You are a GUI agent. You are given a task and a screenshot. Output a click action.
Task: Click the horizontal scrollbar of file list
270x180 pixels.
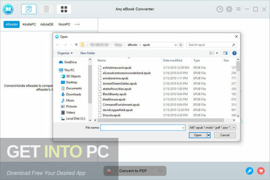pyautogui.click(x=160, y=120)
